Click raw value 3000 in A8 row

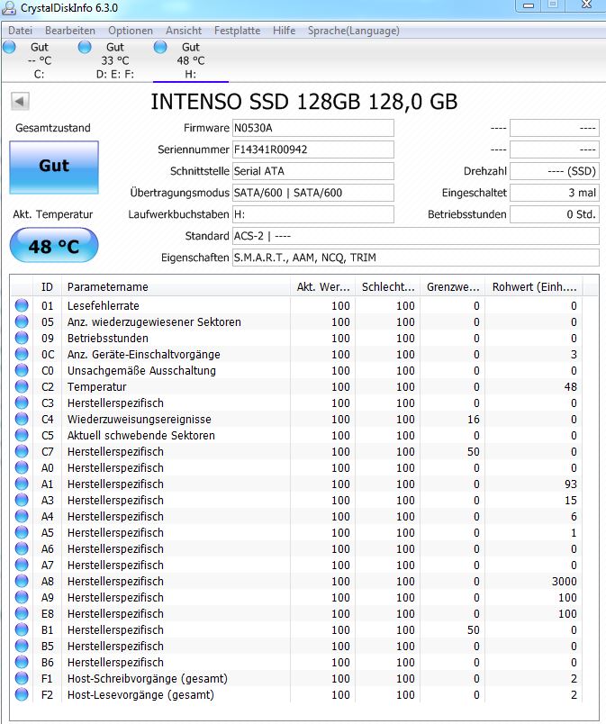click(x=565, y=581)
